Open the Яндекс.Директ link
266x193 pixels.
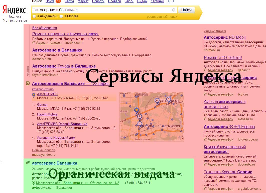point(215,31)
